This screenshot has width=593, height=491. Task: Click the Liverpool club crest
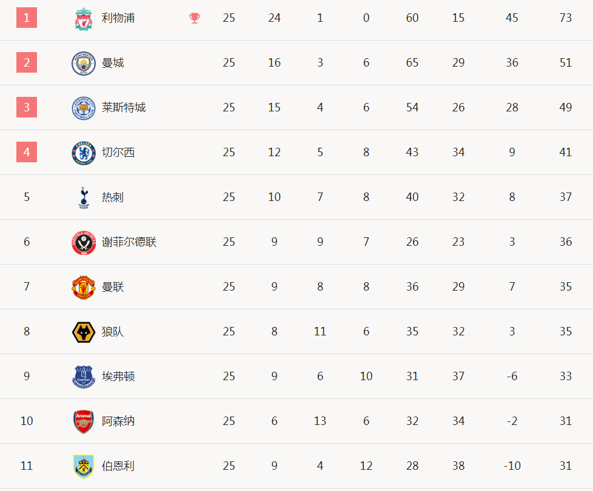(x=84, y=19)
